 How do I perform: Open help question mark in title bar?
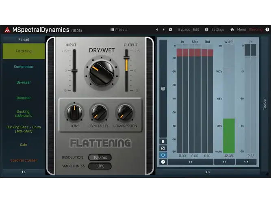267,30
